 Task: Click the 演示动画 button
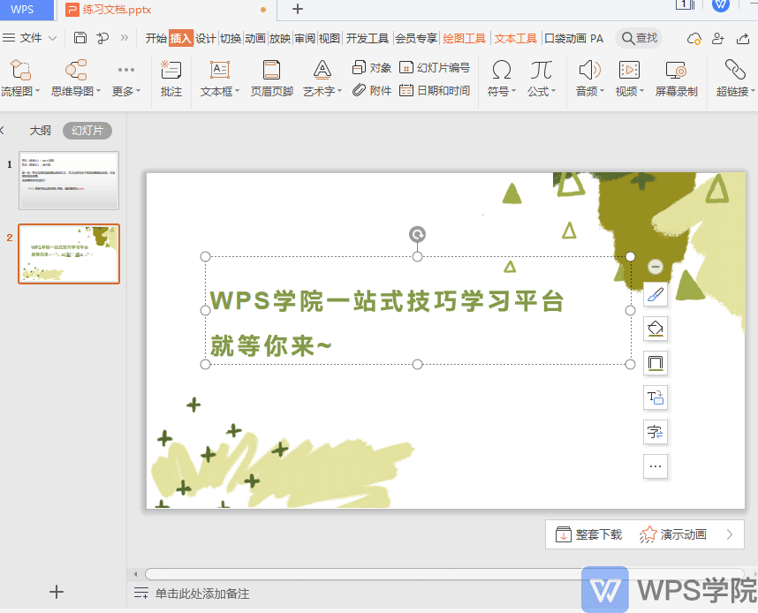click(673, 534)
